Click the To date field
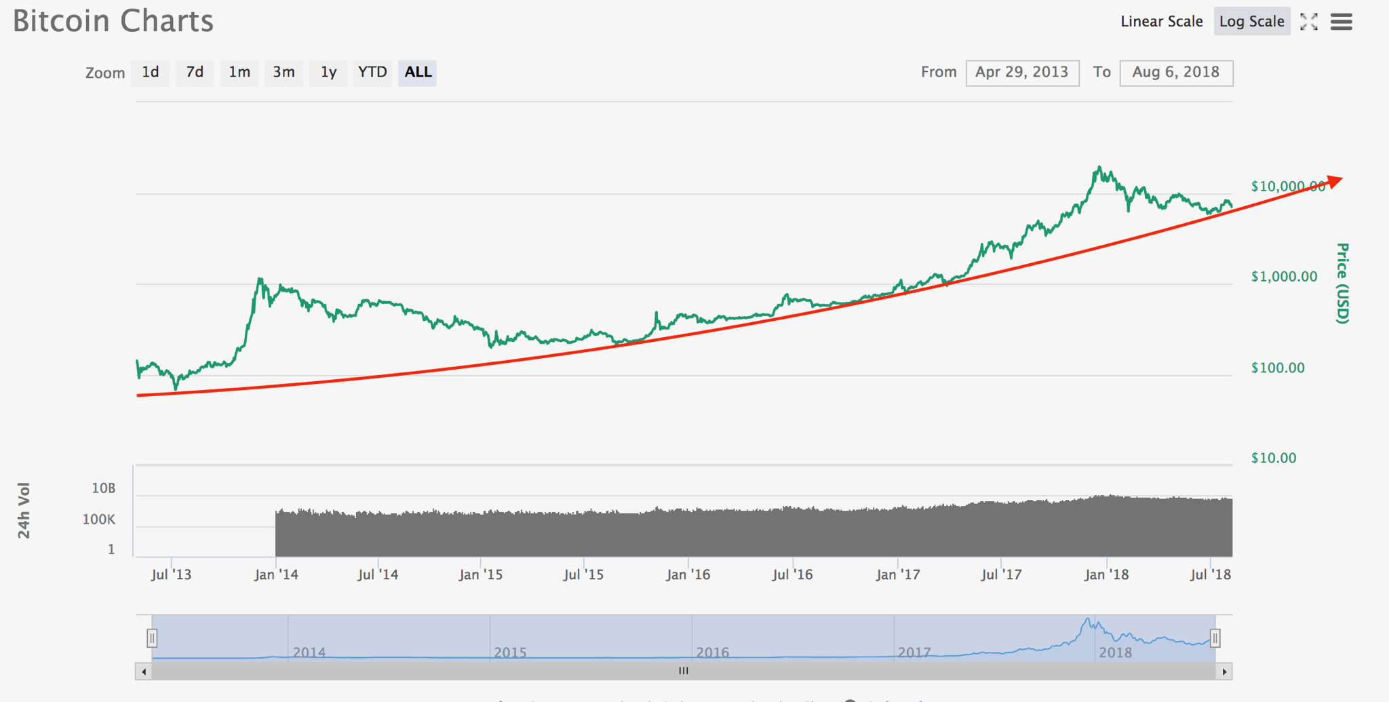1389x702 pixels. [1175, 73]
